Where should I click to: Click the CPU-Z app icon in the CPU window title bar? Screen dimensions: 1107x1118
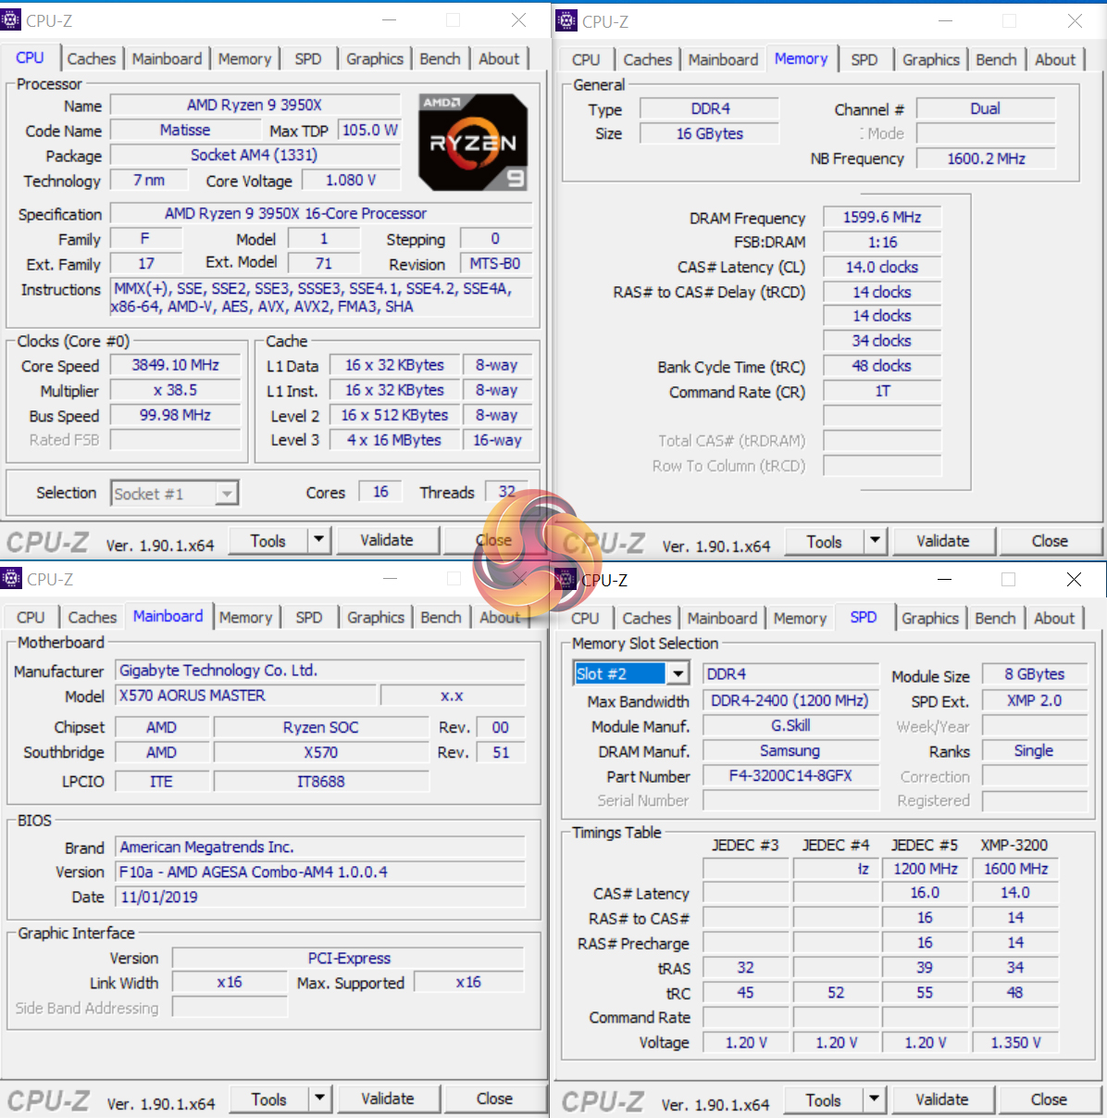11,20
